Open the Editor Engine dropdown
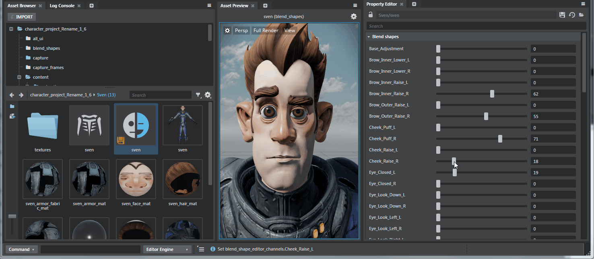 tap(167, 249)
